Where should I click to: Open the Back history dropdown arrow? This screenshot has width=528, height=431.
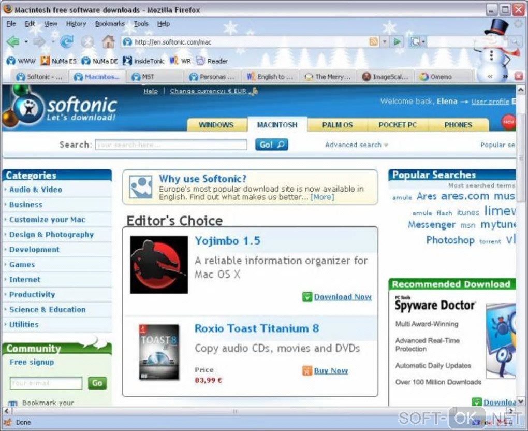[x=26, y=42]
